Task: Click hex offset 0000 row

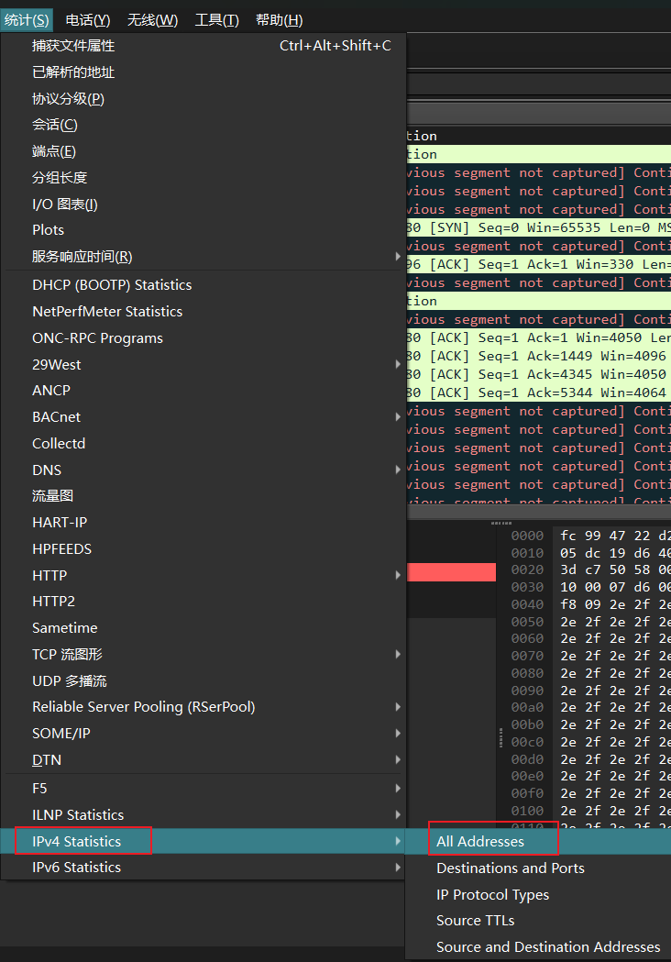Action: (527, 536)
